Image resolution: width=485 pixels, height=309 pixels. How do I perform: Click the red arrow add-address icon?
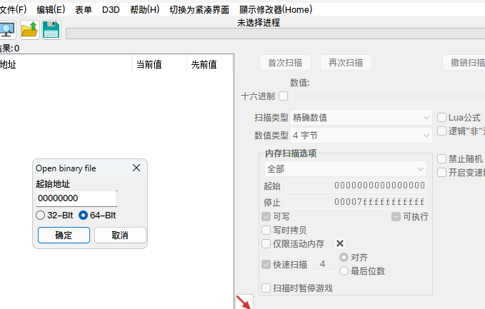[x=244, y=302]
